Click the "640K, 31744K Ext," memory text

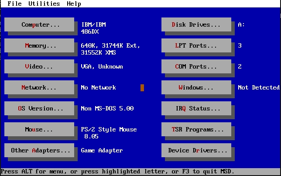point(110,45)
